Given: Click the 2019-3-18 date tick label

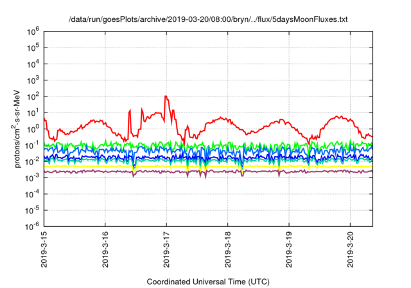Looking at the screenshot, I should click(228, 249).
